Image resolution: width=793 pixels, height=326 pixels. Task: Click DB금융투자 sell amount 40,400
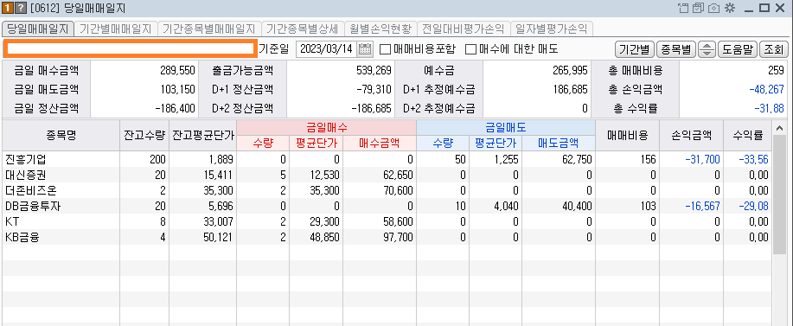pos(577,206)
